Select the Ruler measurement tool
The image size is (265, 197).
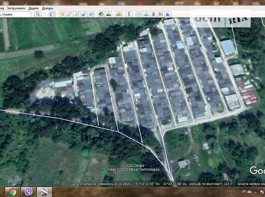pos(129,14)
